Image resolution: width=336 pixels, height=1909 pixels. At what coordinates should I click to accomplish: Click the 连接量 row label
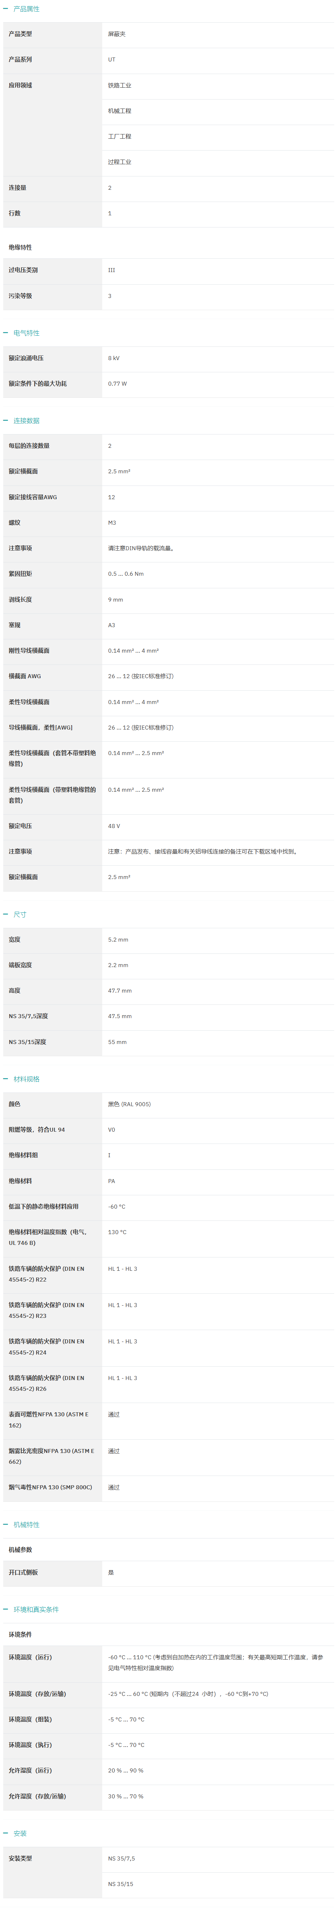18,188
